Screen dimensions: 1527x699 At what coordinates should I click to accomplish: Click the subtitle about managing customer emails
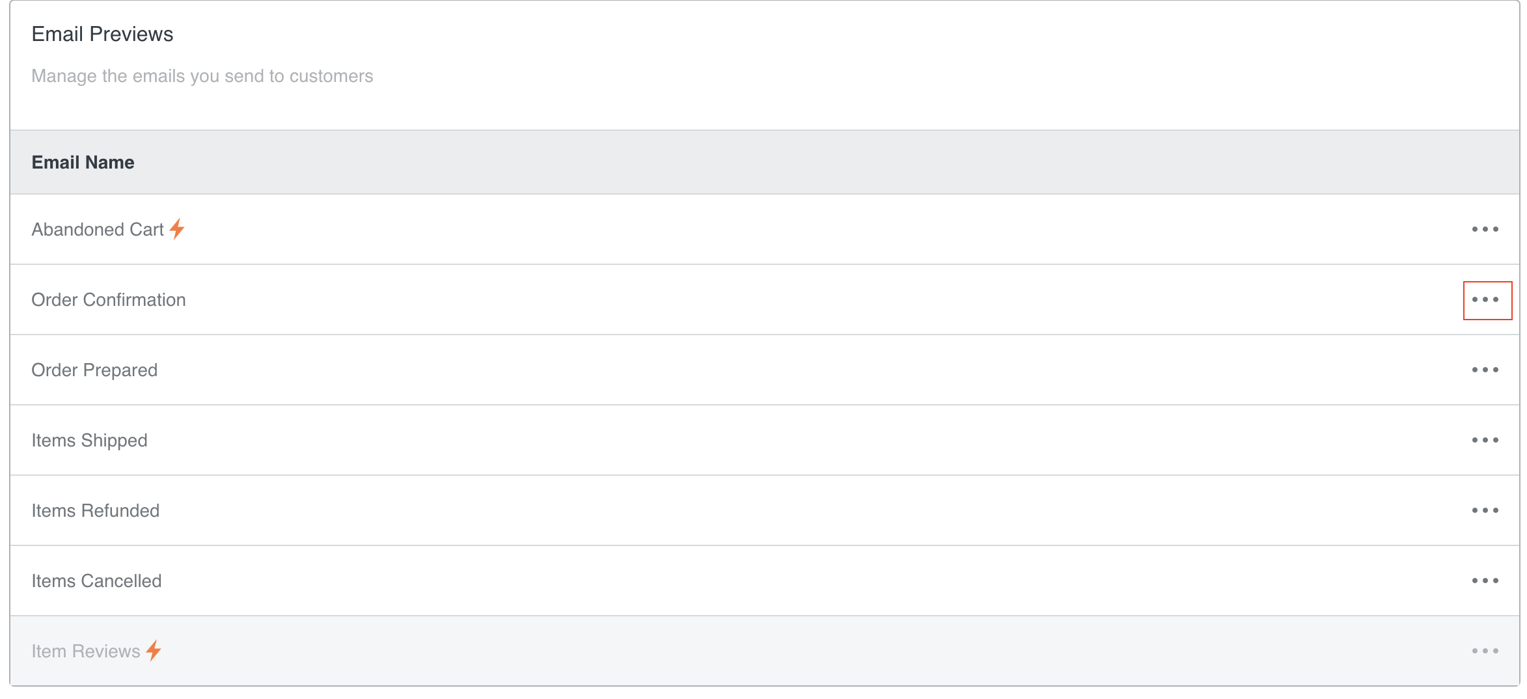click(202, 76)
